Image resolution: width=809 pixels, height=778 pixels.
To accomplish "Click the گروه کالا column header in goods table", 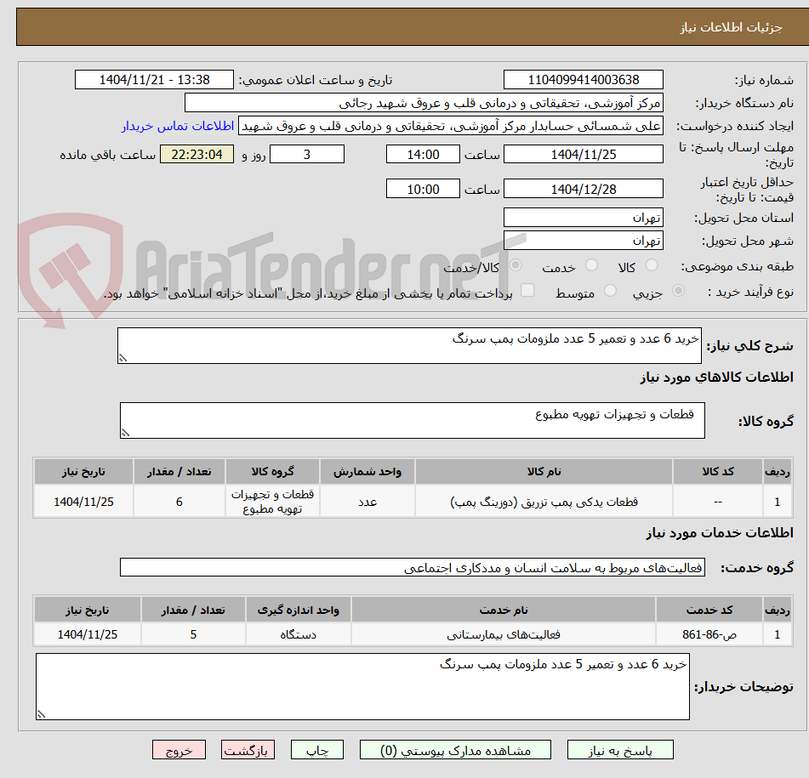I will 272,471.
